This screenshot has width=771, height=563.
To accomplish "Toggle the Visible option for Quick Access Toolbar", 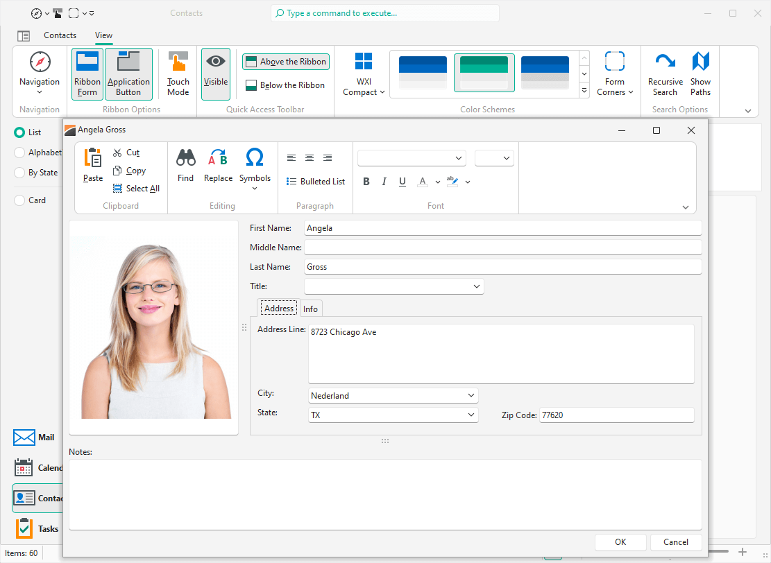I will coord(215,73).
